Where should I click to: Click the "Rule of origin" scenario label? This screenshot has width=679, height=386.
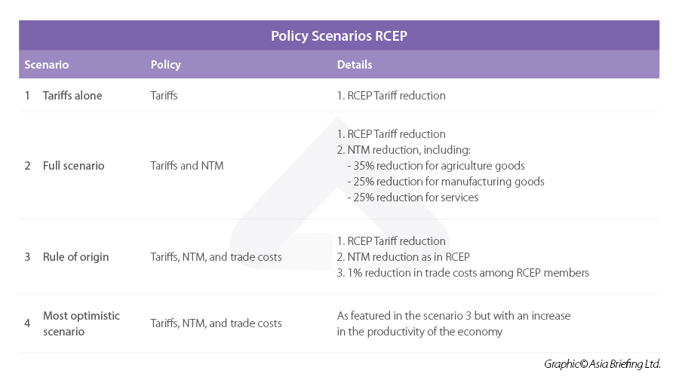click(x=75, y=257)
